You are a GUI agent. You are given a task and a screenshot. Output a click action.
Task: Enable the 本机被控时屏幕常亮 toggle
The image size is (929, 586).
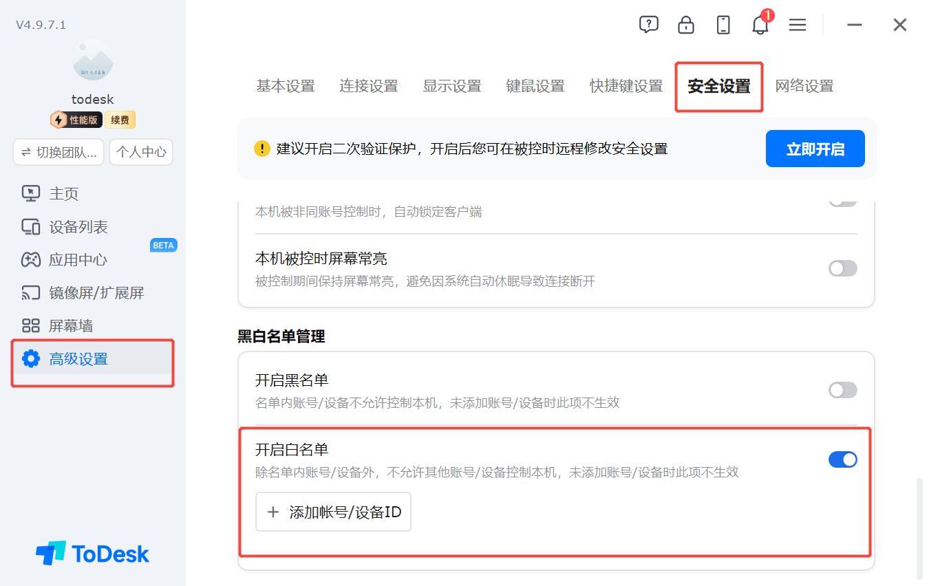click(843, 268)
